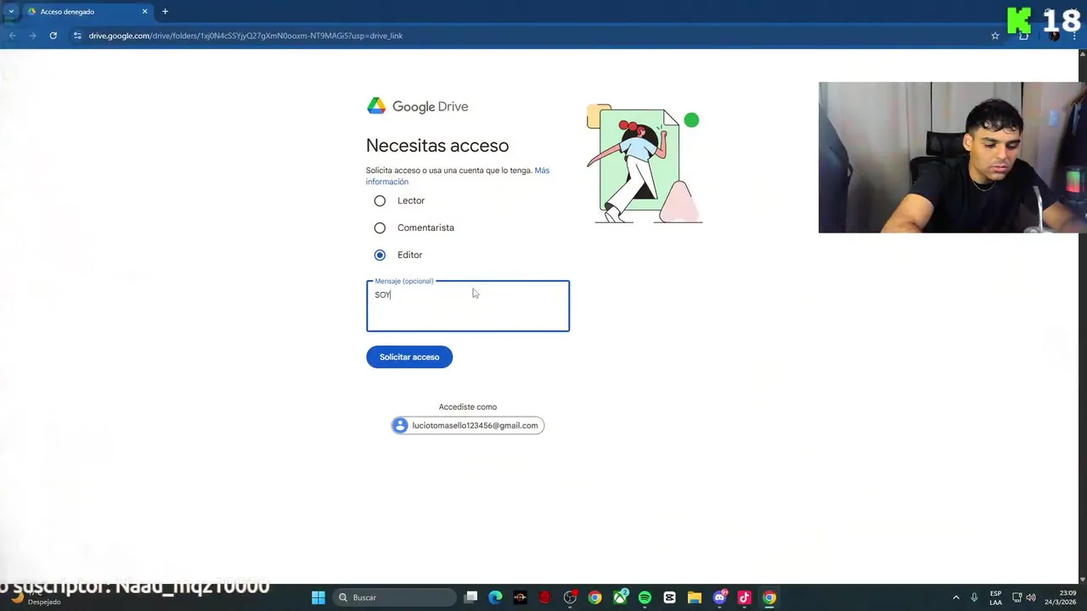The height and width of the screenshot is (611, 1087).
Task: Go back to the previous page
Action: (12, 36)
